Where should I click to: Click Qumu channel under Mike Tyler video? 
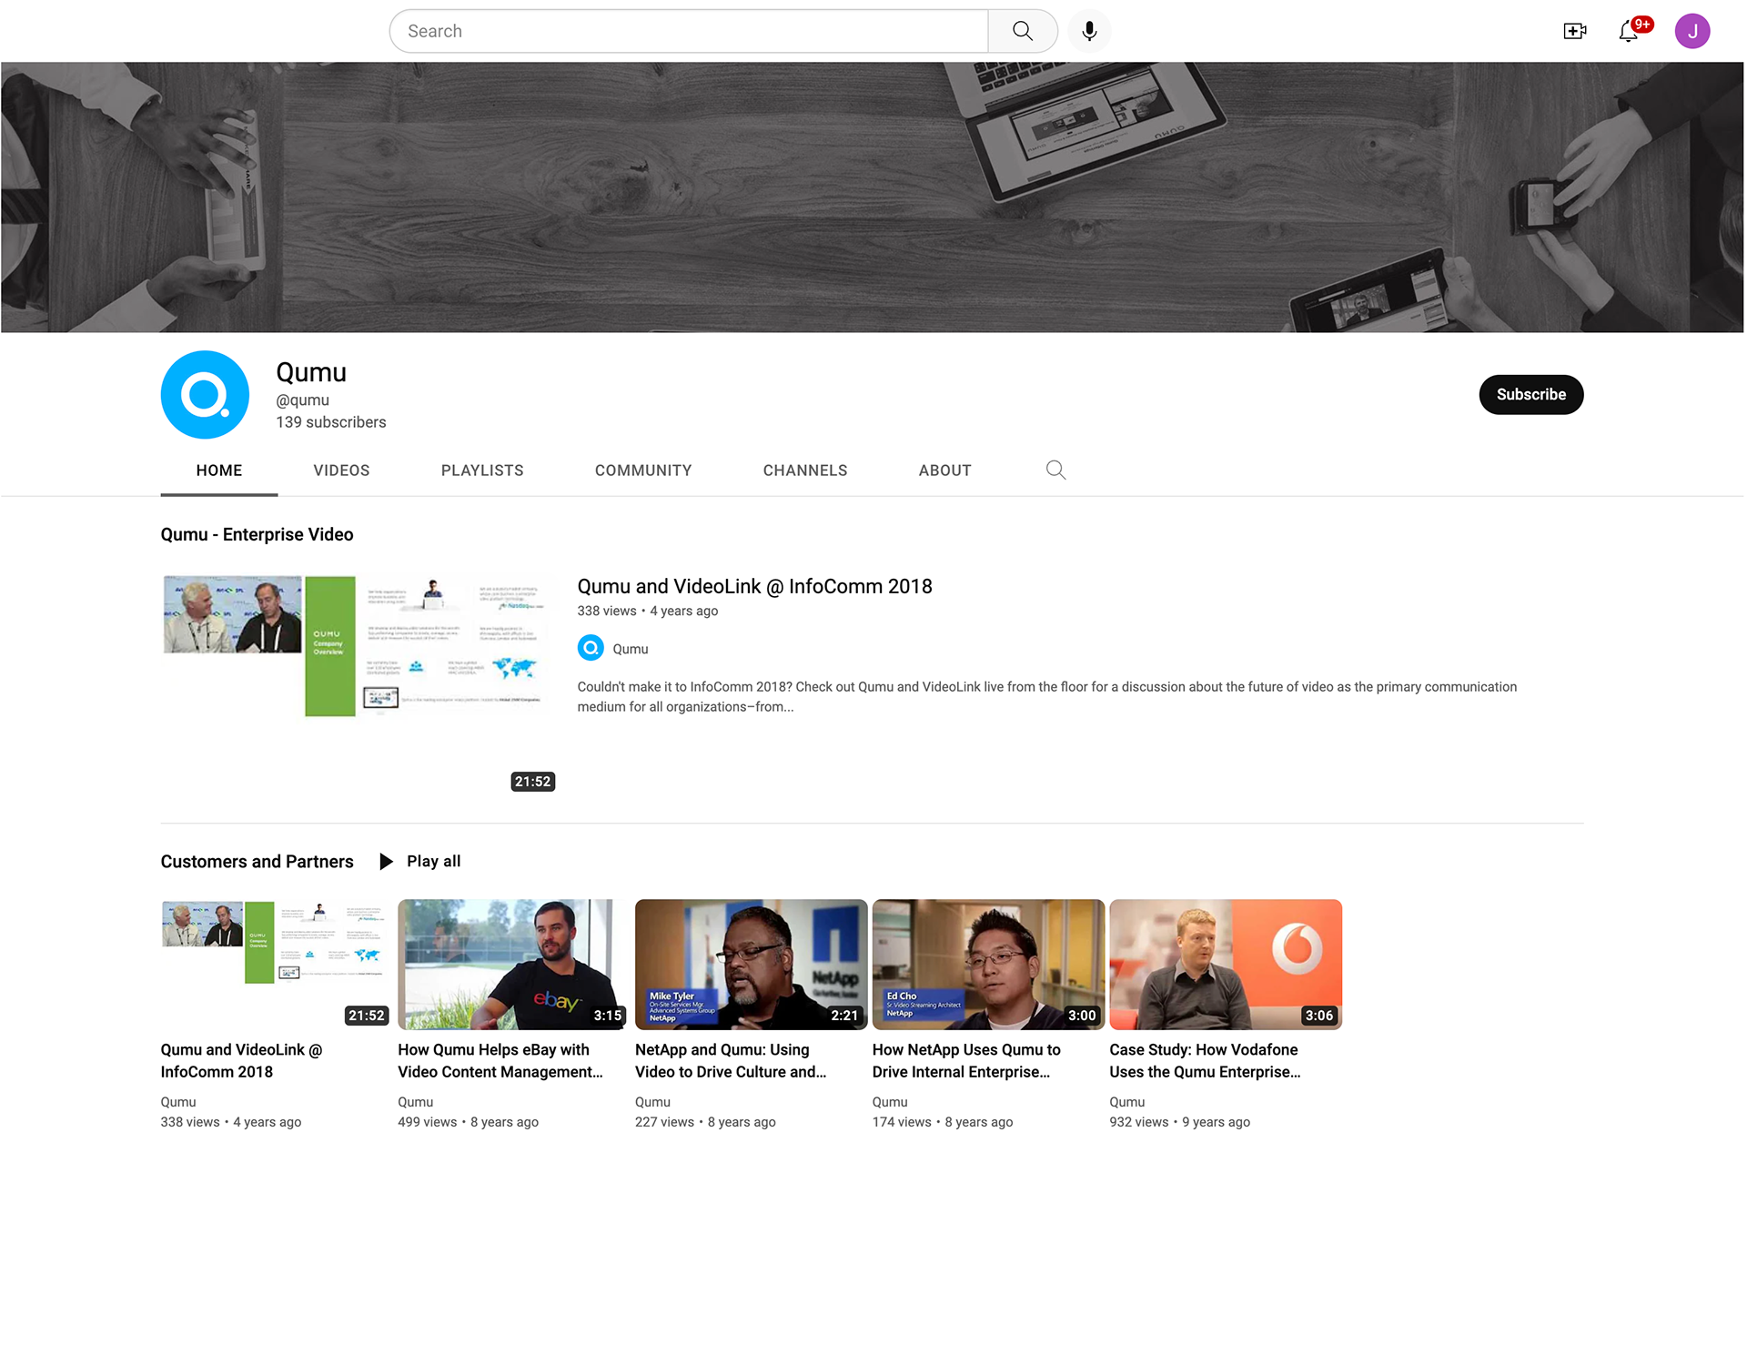coord(652,1102)
